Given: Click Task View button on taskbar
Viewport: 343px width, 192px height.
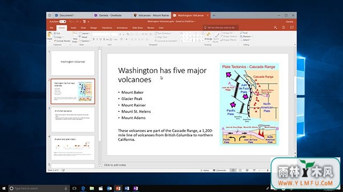Looking at the screenshot, I should pos(74,188).
